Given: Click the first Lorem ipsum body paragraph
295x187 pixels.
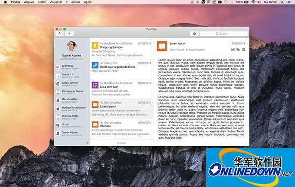Looking at the screenshot, I should click(x=201, y=75).
